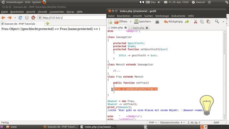Close the index.php tab
Viewport: 229px width, 129px height.
(x=126, y=28)
